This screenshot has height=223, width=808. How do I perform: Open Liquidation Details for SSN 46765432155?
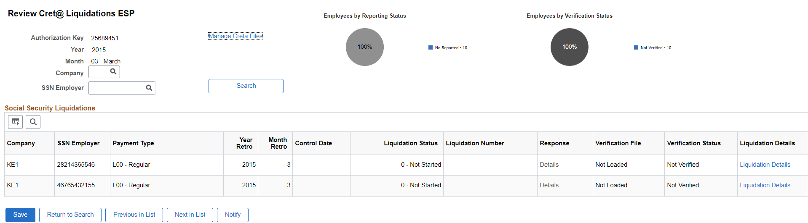coord(765,185)
